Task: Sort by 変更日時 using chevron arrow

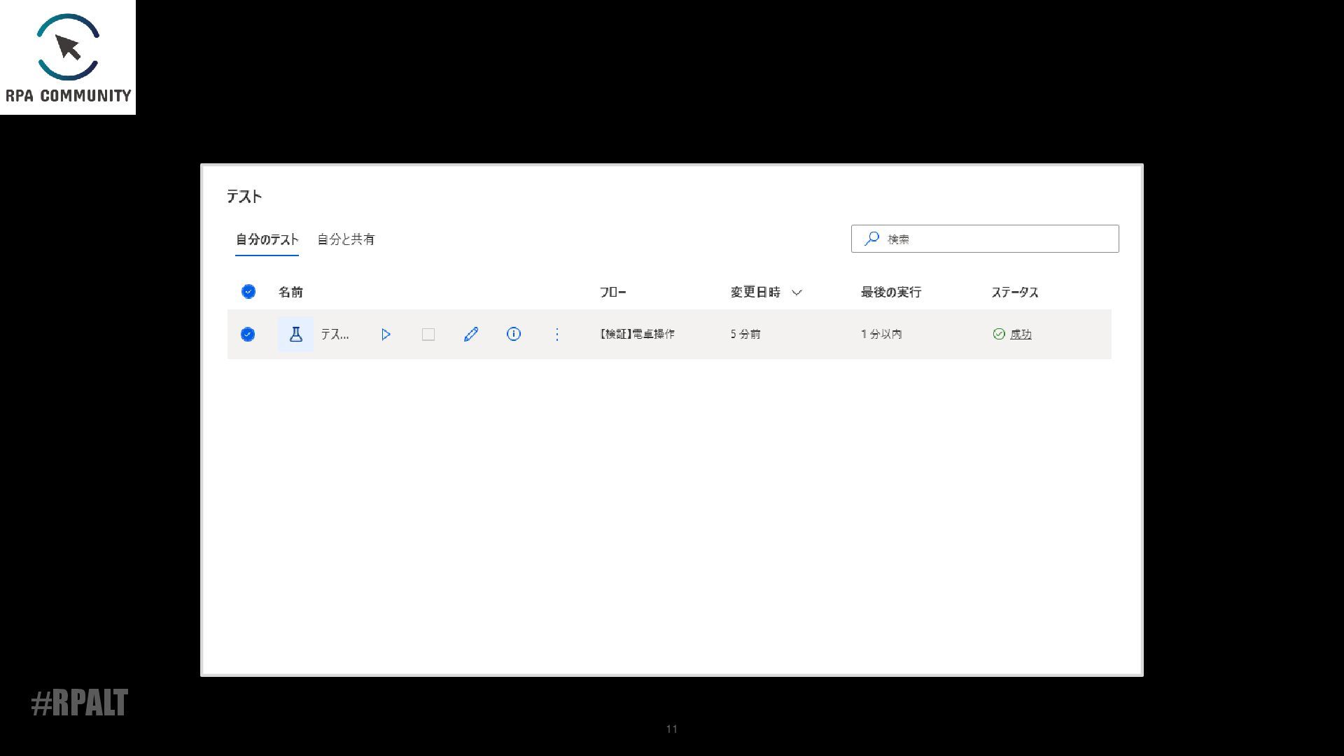Action: tap(797, 293)
